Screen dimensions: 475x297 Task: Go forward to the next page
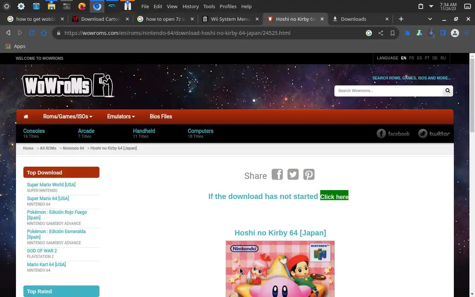click(x=20, y=33)
